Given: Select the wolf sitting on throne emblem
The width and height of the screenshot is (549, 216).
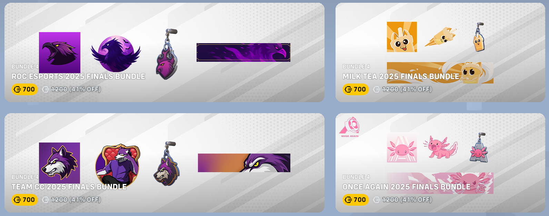Looking at the screenshot, I should 118,164.
